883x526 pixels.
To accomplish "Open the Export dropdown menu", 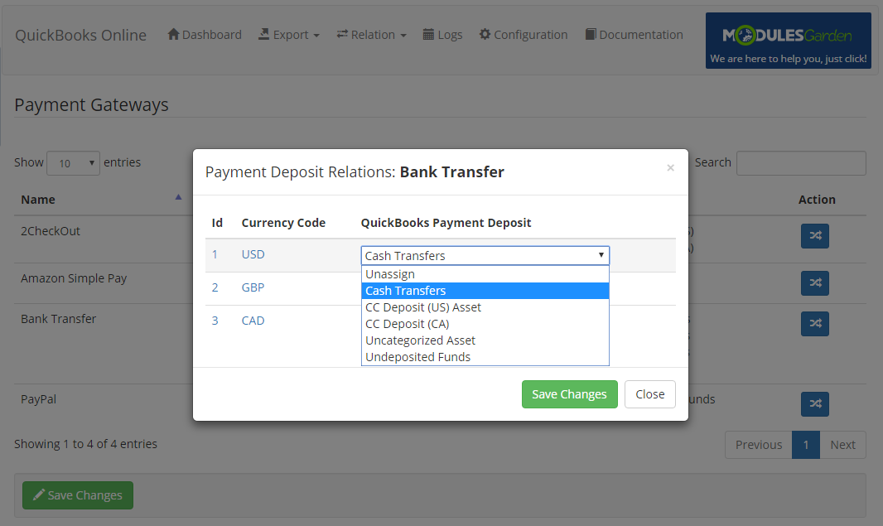I will click(x=289, y=35).
